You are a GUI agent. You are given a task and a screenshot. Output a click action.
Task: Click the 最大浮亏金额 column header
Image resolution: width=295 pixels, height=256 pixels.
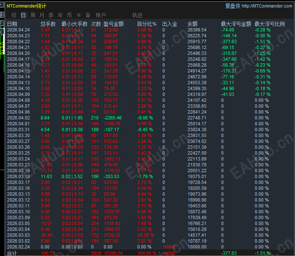[236, 24]
